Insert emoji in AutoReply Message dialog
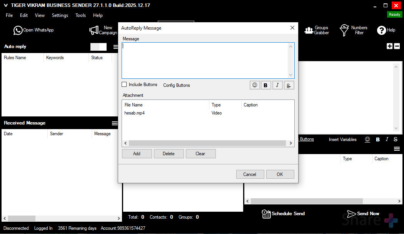The image size is (404, 234). point(255,85)
